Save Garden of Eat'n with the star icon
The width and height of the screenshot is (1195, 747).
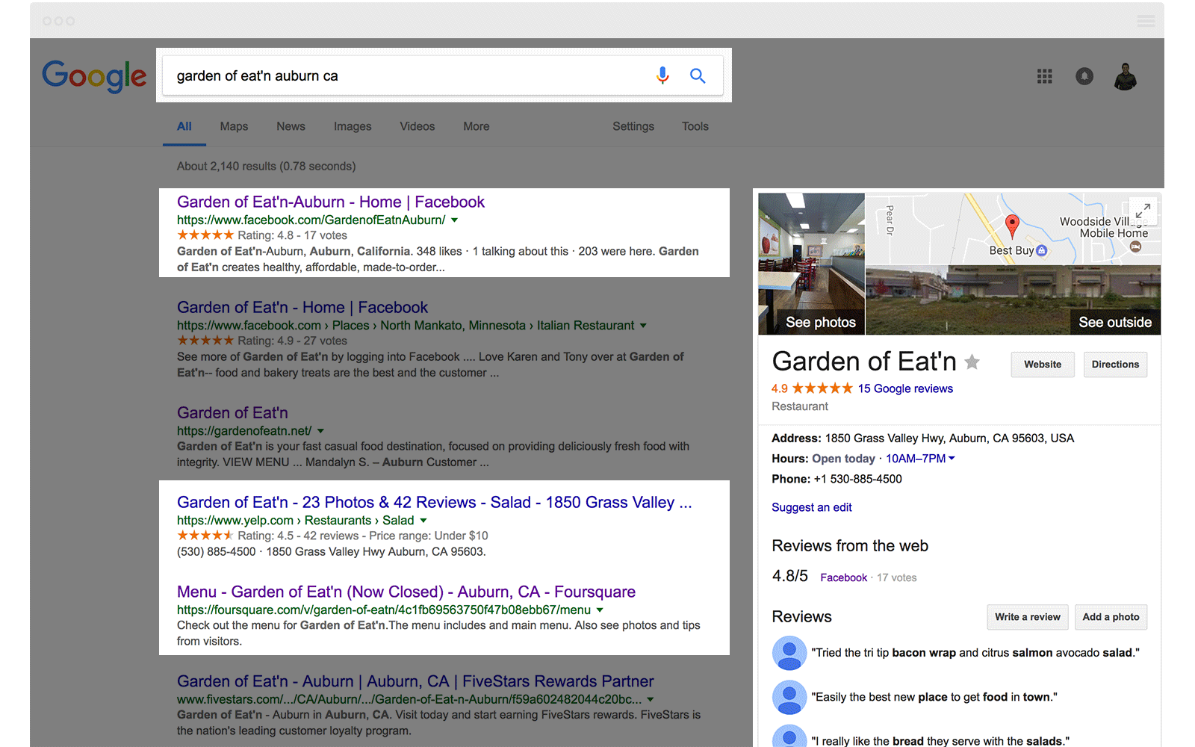[x=972, y=362]
